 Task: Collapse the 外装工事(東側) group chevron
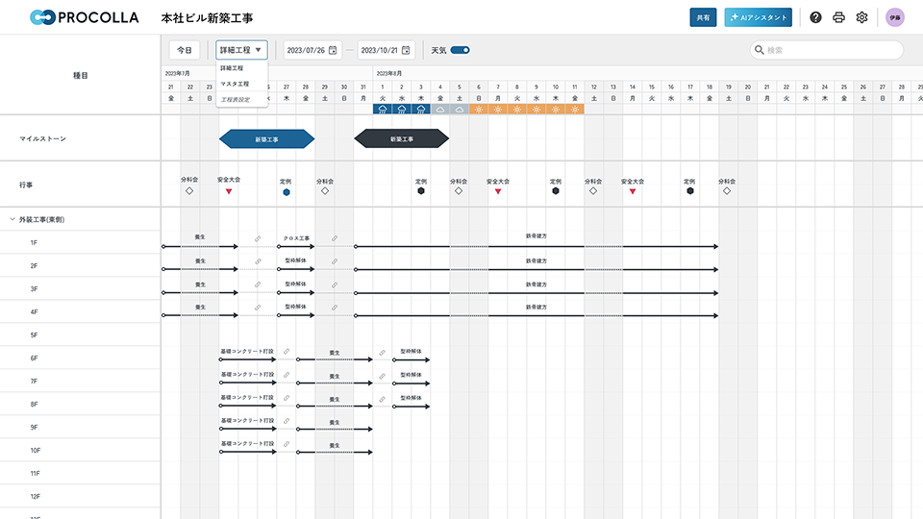(x=12, y=219)
